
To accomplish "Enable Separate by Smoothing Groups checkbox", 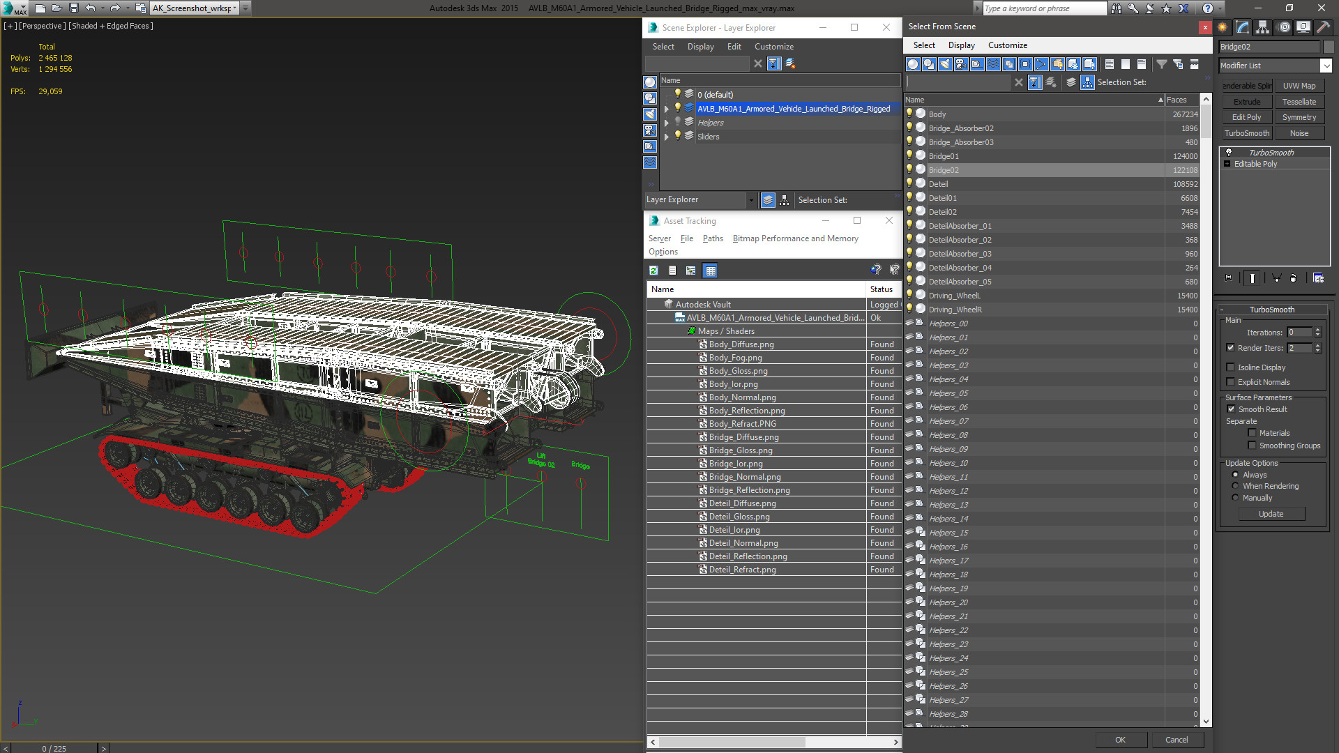I will click(x=1253, y=446).
